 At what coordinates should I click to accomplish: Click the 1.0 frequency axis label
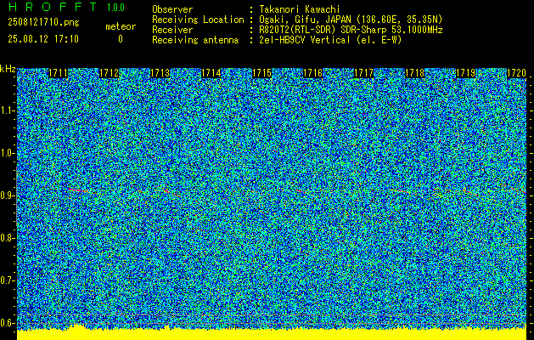coord(7,153)
